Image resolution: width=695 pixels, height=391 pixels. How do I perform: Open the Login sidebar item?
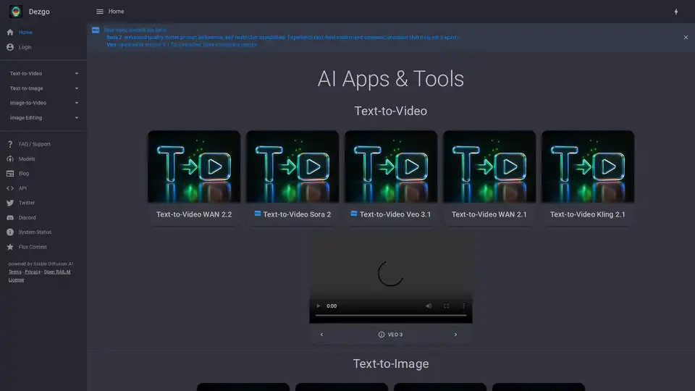point(25,47)
